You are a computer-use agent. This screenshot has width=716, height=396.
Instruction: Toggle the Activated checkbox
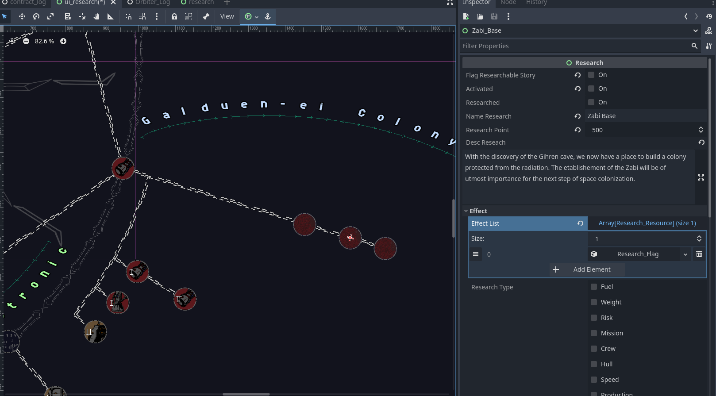[x=591, y=88]
